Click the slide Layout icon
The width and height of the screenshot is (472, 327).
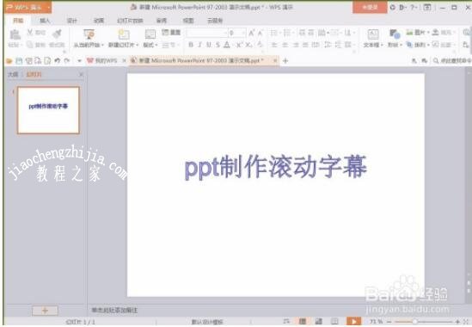click(150, 34)
